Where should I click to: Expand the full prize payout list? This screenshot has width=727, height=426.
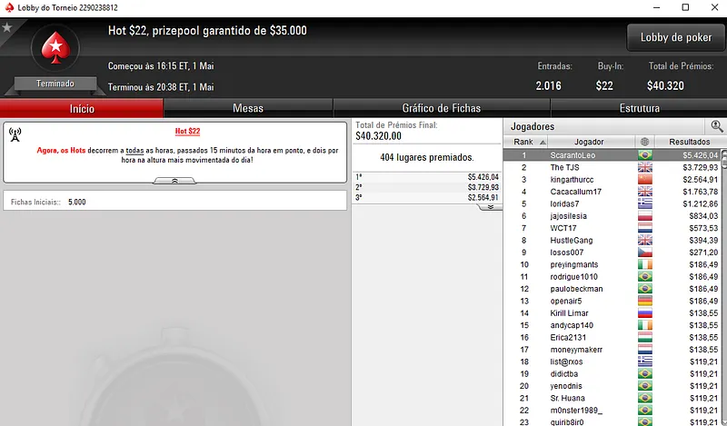[x=490, y=207]
